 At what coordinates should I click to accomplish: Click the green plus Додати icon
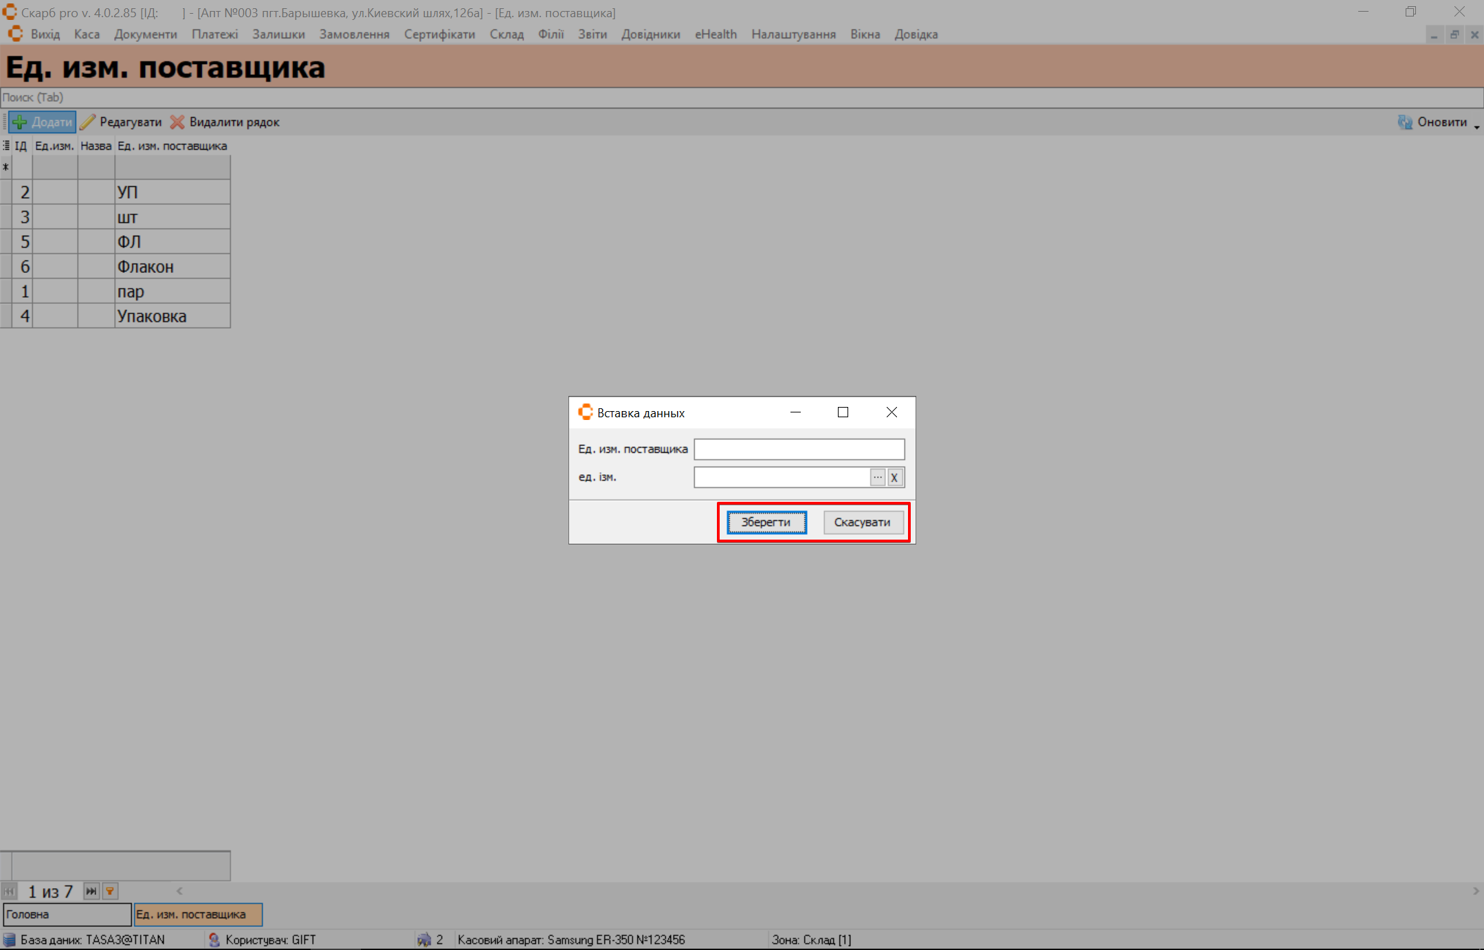[x=20, y=122]
